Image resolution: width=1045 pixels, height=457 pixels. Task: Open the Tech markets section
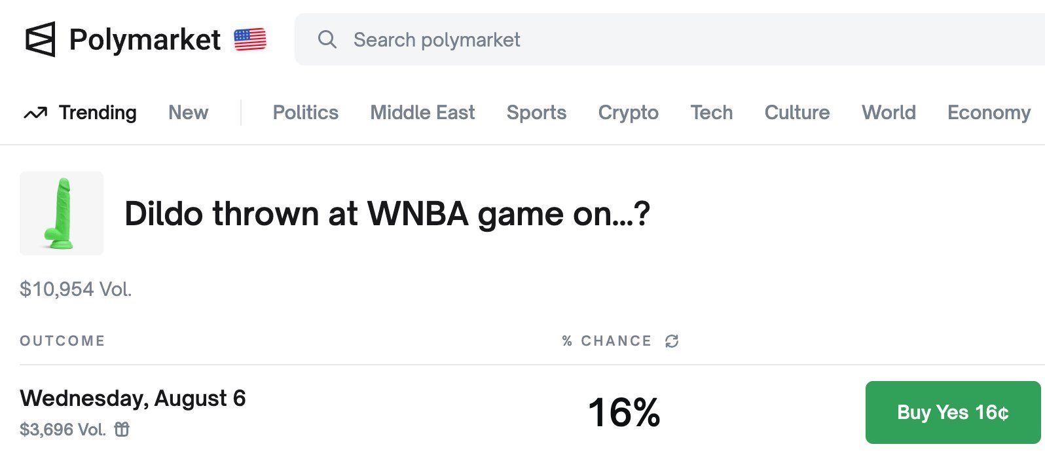click(x=712, y=112)
